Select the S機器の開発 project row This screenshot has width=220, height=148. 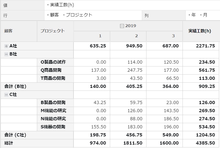pos(53,127)
